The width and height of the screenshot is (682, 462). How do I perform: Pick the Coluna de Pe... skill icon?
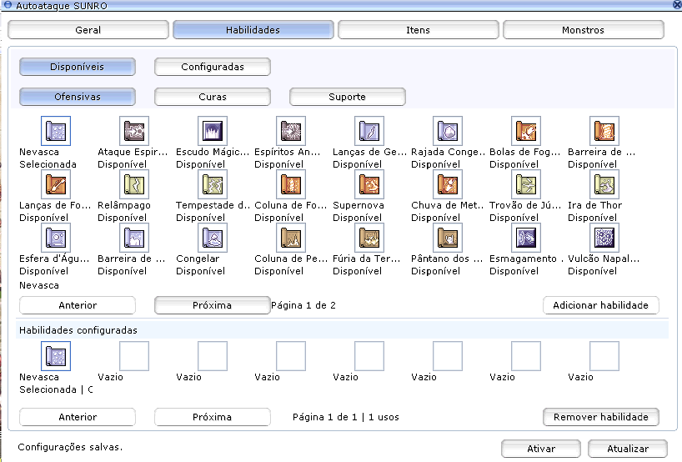tap(290, 238)
